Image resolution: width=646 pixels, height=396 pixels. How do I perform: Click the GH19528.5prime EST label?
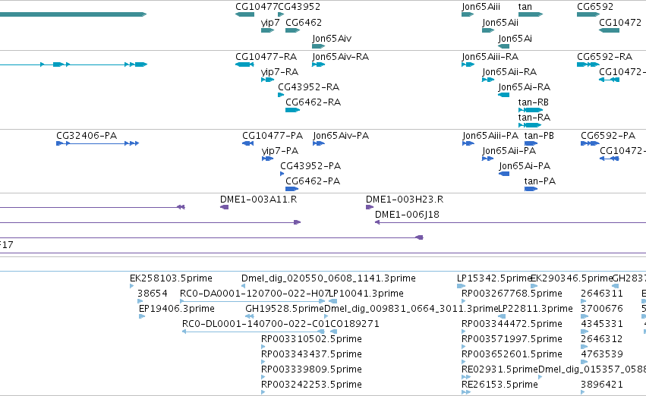[284, 309]
